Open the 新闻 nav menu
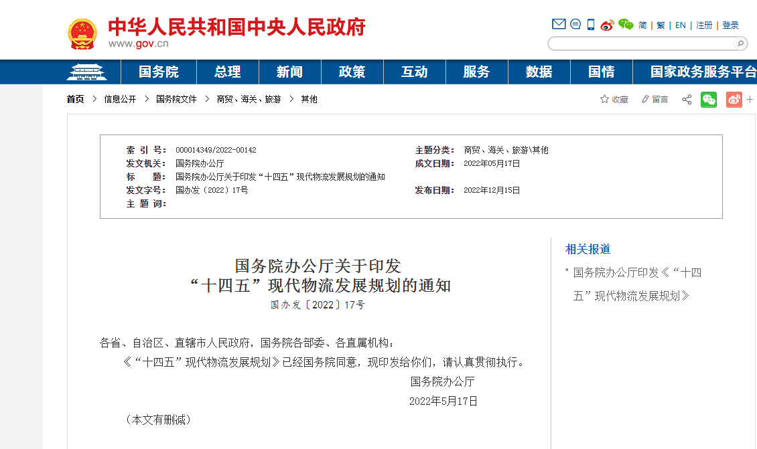Viewport: 757px width, 449px height. tap(289, 72)
